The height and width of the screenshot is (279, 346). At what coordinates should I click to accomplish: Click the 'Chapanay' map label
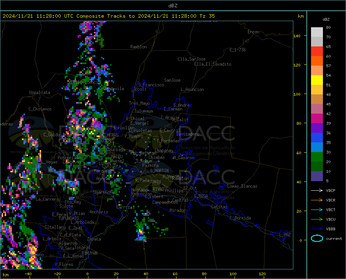tap(164, 150)
